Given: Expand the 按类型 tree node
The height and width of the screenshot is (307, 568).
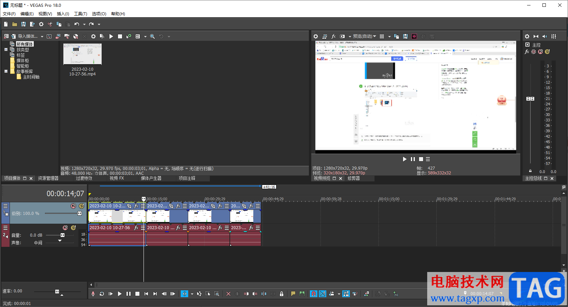Looking at the screenshot, I should (6, 50).
